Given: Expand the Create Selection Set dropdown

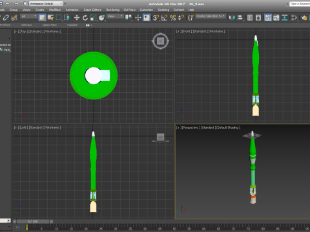Looking at the screenshot, I should pyautogui.click(x=211, y=16).
